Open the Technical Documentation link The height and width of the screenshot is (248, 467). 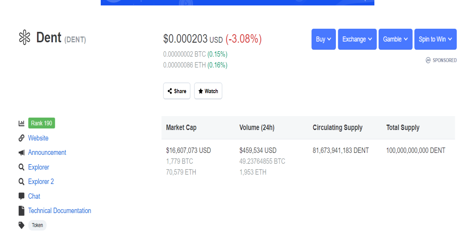tap(60, 211)
